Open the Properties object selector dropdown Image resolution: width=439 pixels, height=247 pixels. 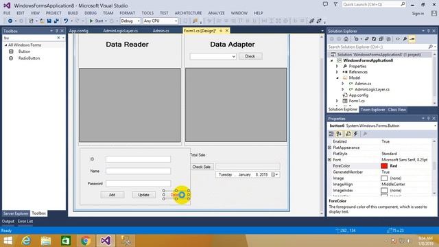tap(435, 126)
